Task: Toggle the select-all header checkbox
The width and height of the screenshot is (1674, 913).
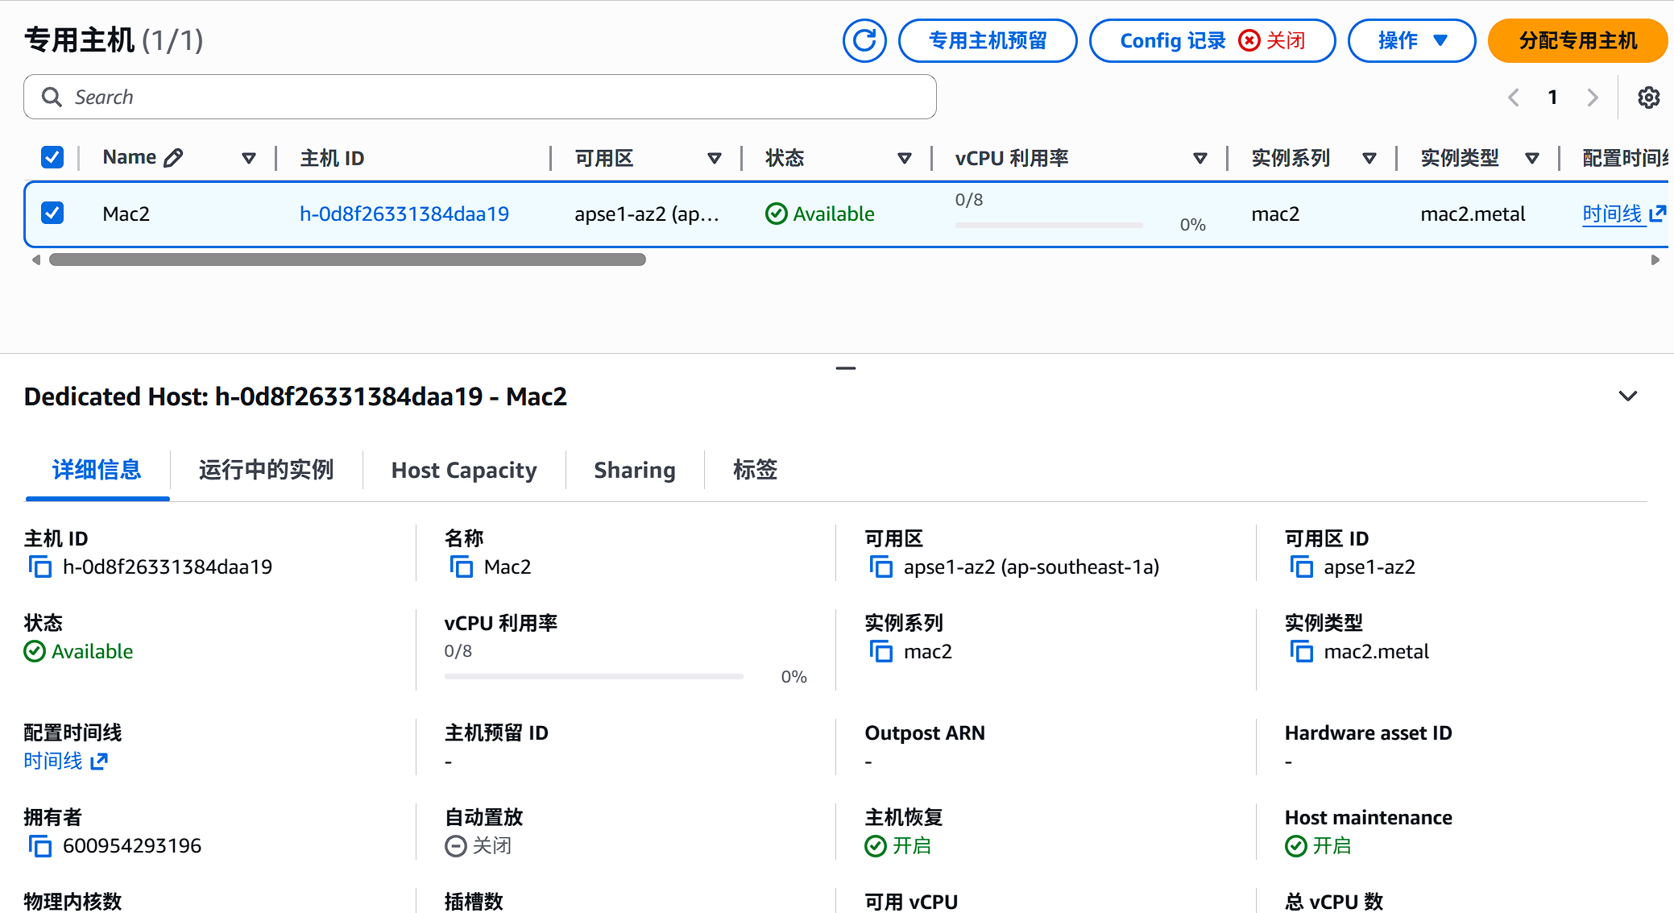Action: (52, 157)
